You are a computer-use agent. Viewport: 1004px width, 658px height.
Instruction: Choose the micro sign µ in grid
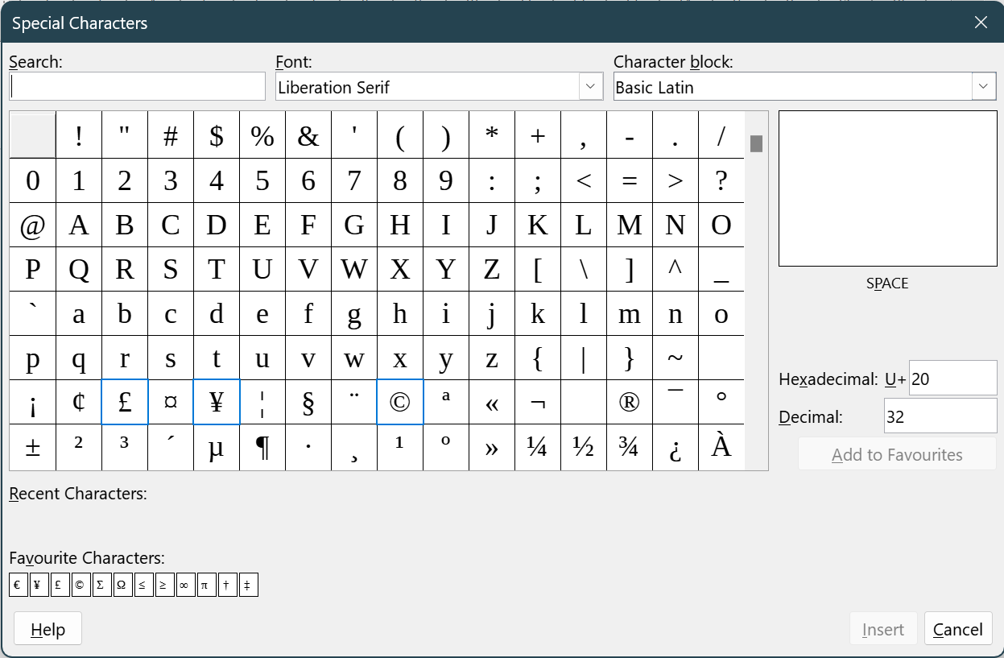(x=217, y=447)
